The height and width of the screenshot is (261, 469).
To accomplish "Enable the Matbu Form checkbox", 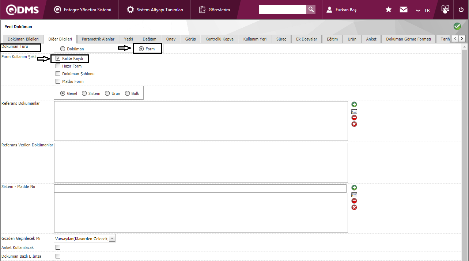I will coord(58,81).
